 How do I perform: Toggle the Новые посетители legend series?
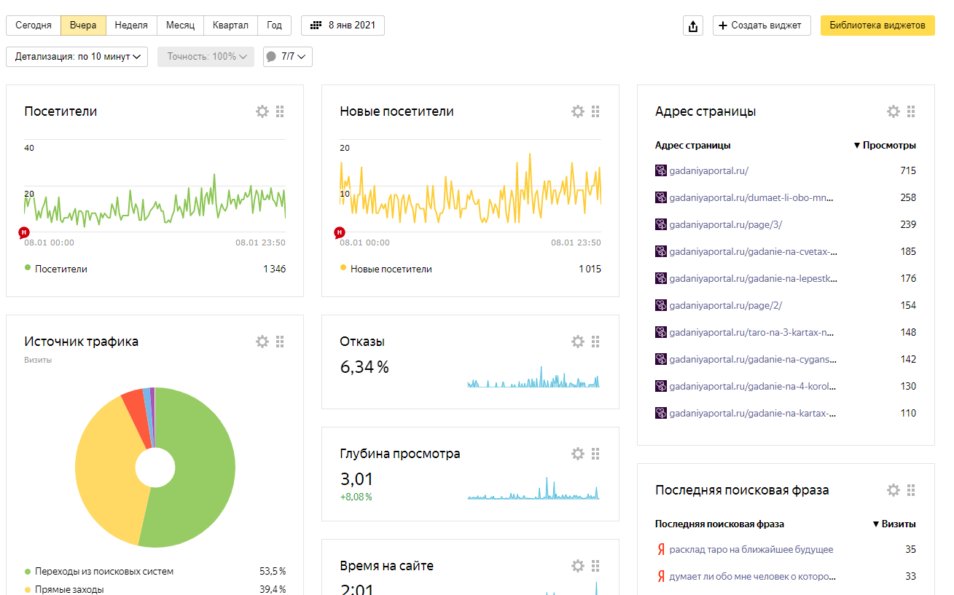tap(386, 269)
